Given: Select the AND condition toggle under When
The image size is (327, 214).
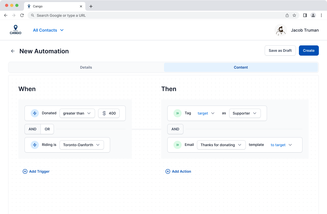Looking at the screenshot, I should pyautogui.click(x=32, y=129).
